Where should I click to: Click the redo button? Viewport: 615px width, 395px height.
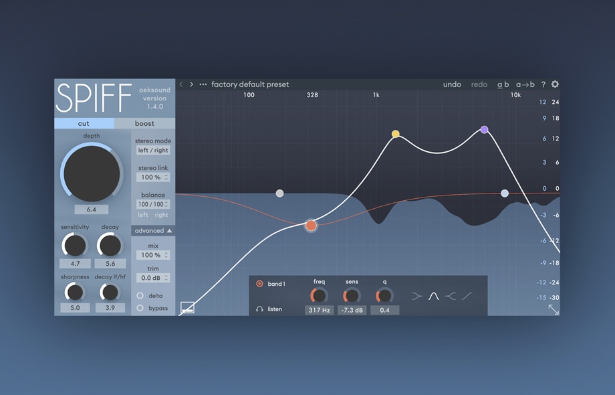479,84
